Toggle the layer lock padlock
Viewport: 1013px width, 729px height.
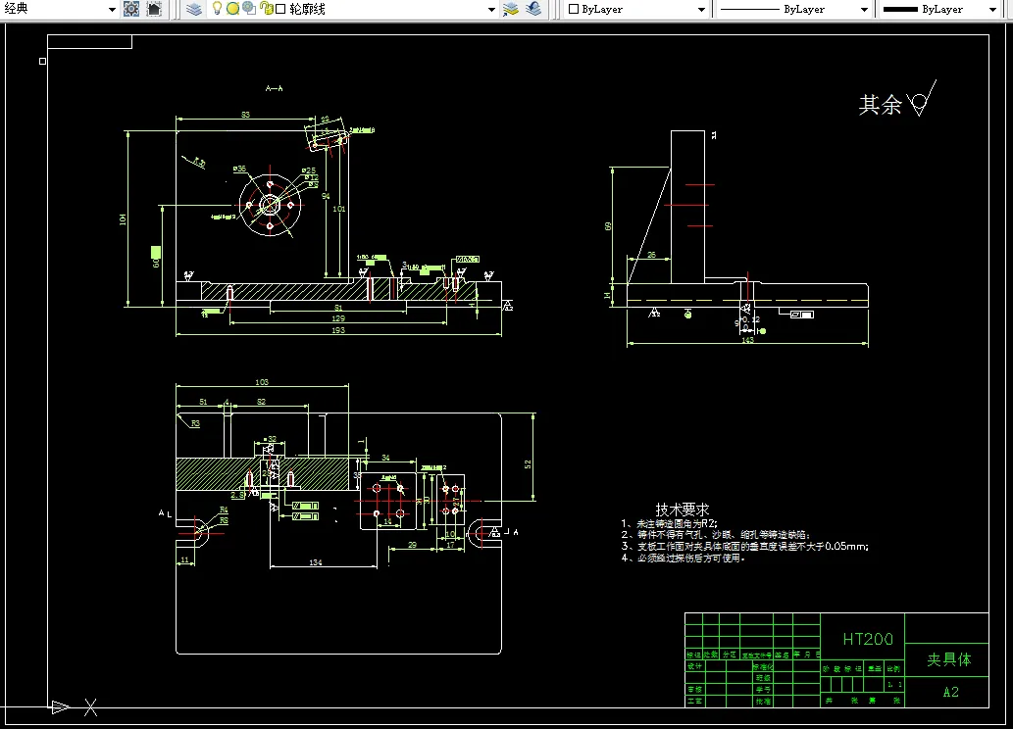(266, 9)
